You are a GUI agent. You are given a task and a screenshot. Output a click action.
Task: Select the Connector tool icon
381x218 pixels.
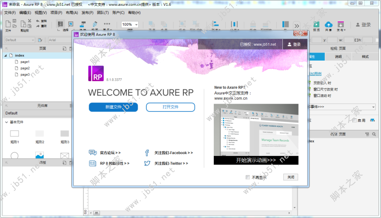tap(83, 24)
